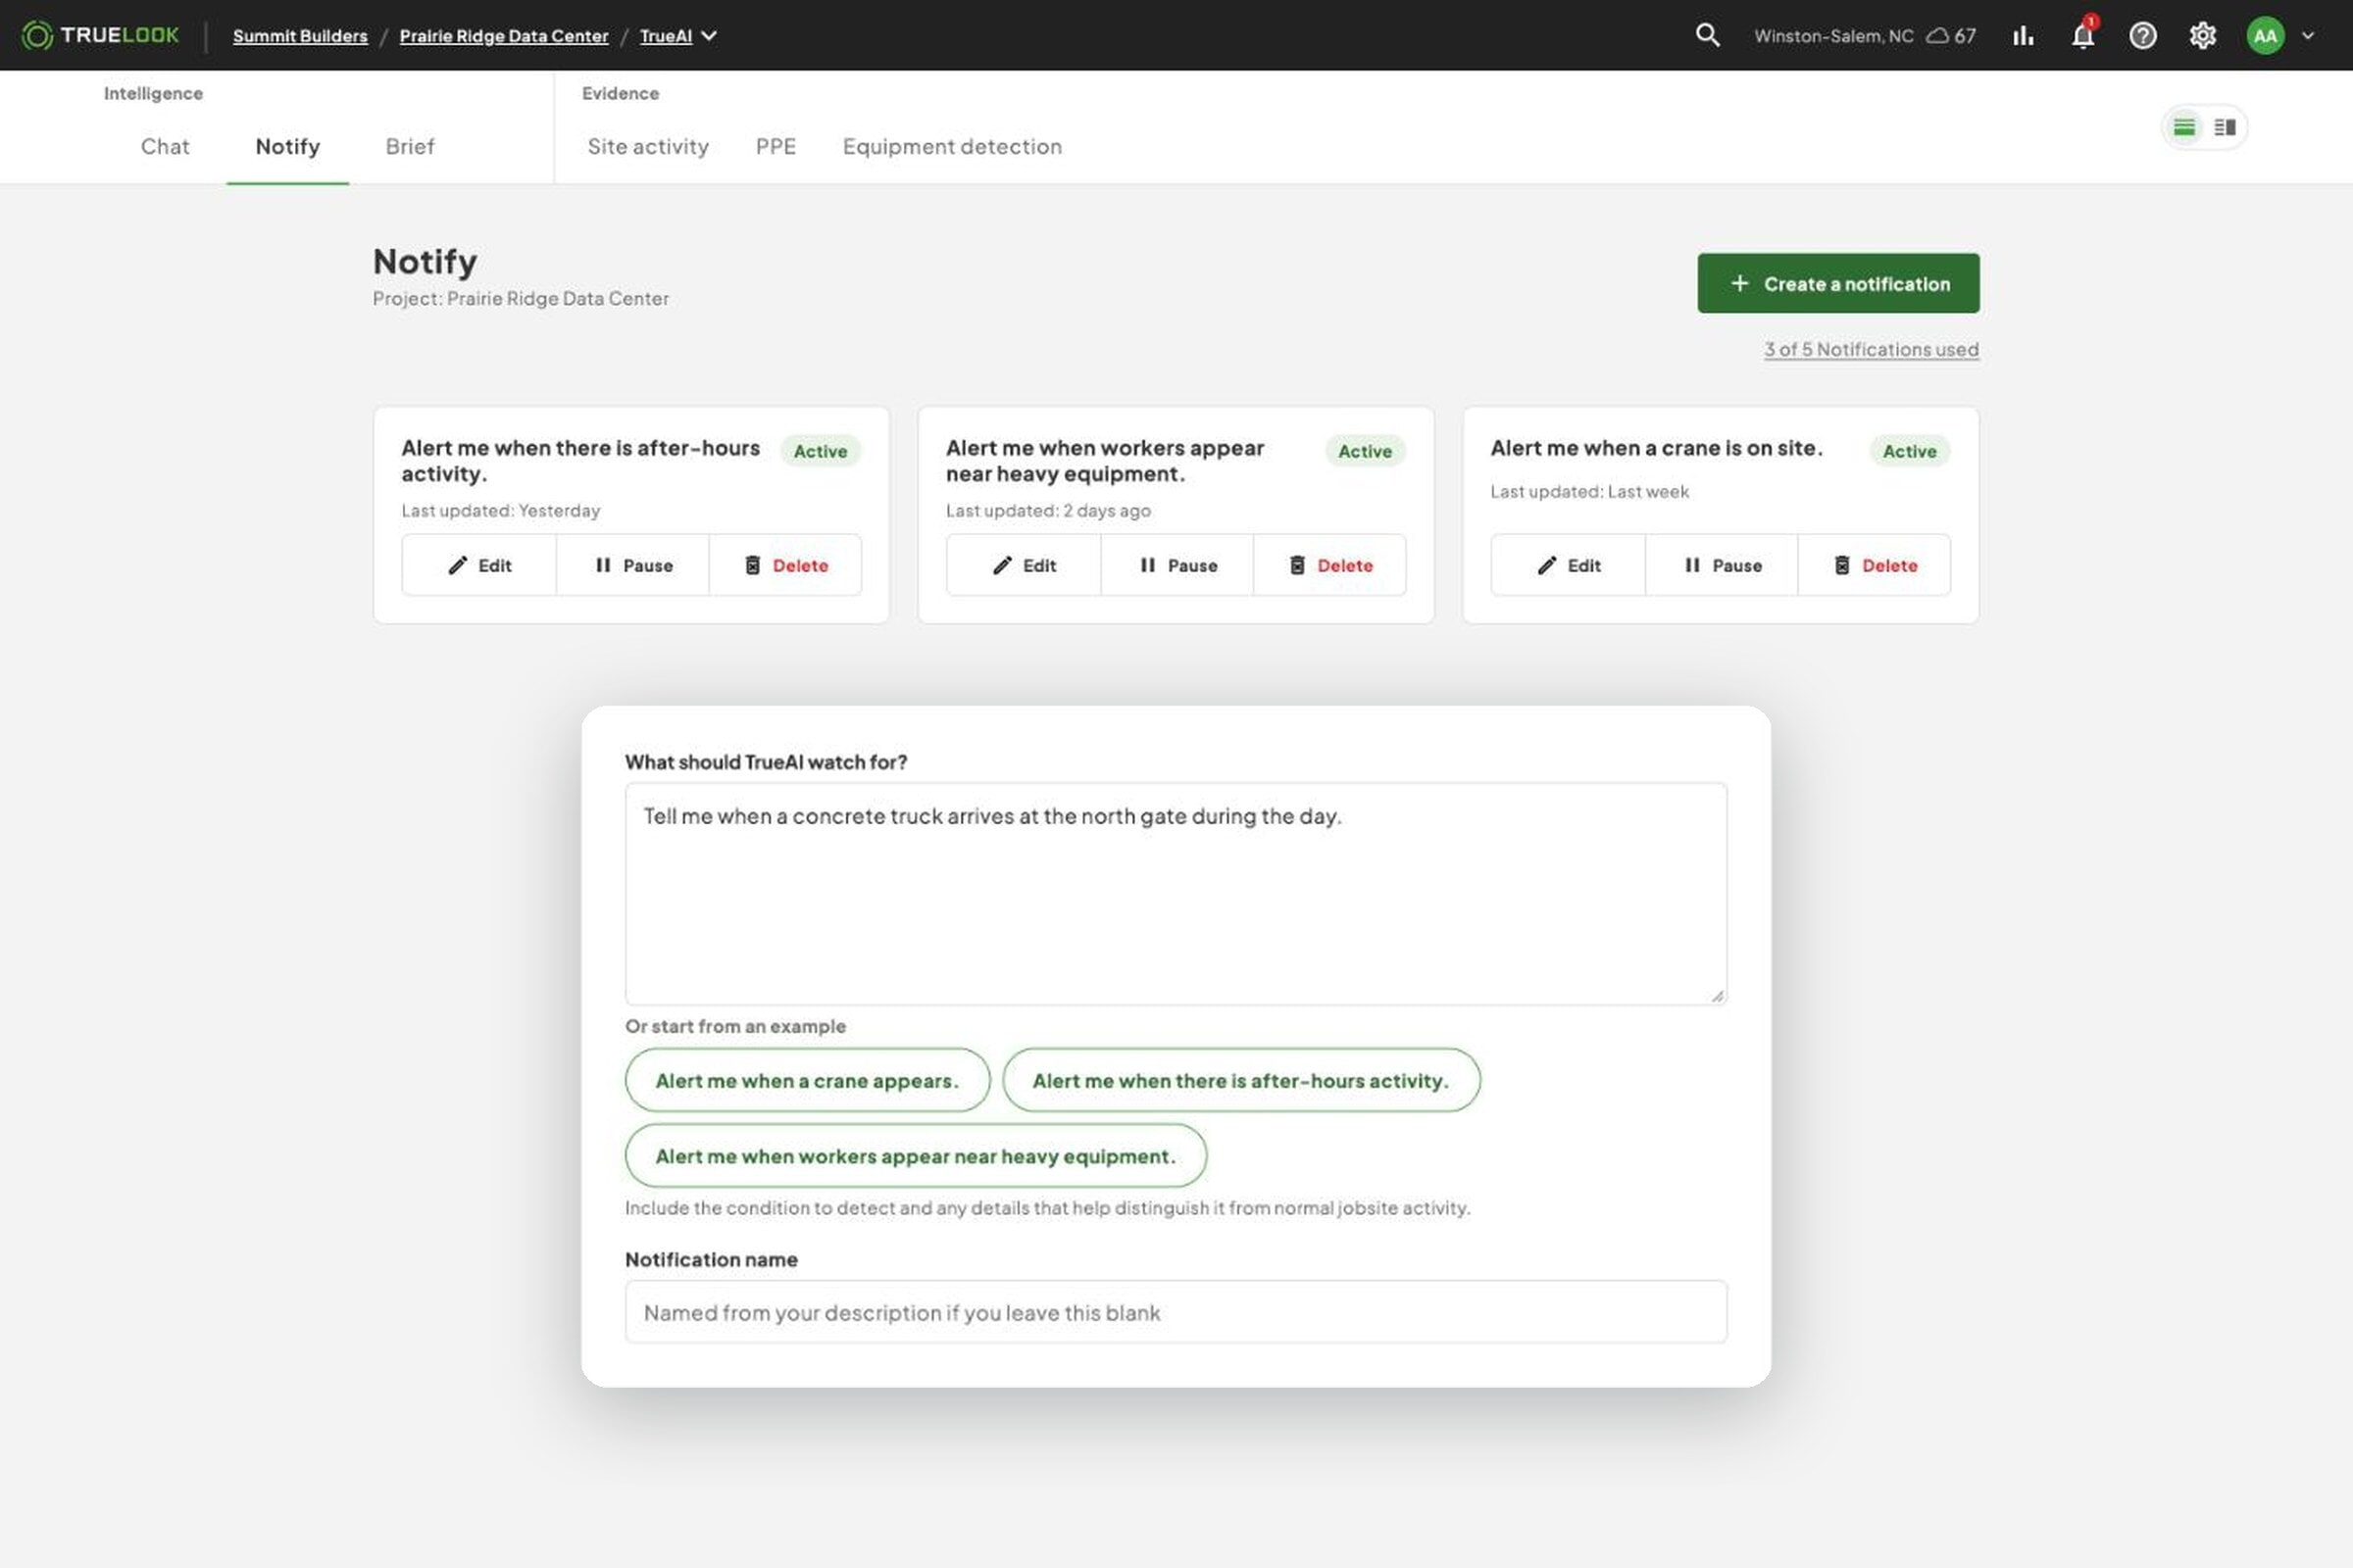Screen dimensions: 2353x1568
Task: Open the settings gear icon
Action: [2203, 35]
